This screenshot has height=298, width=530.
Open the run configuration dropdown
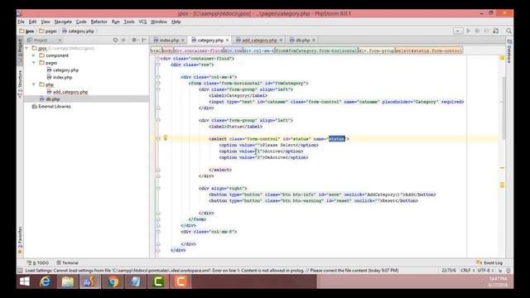(x=458, y=31)
